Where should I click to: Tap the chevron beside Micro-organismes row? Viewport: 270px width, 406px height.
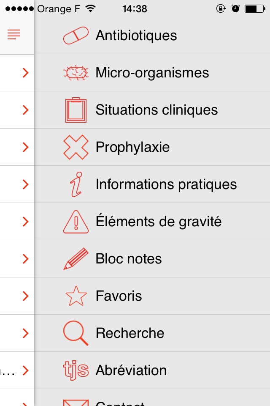coord(25,73)
